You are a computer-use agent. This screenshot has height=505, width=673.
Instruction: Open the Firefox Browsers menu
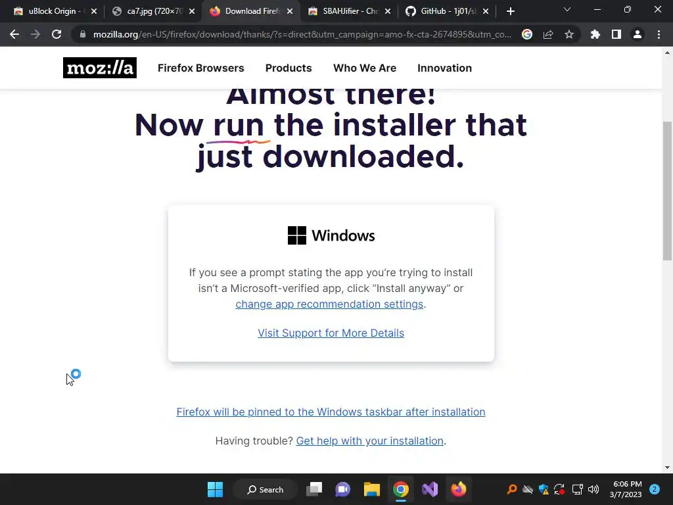tap(201, 68)
